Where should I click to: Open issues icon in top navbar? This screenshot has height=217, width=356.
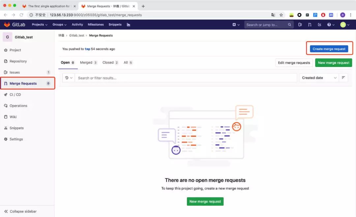(300, 24)
